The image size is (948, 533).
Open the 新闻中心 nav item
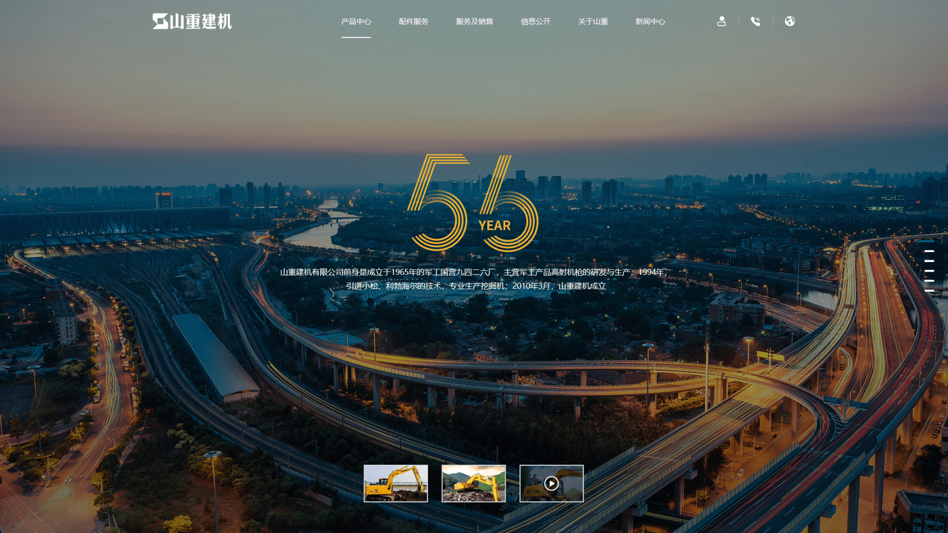650,22
